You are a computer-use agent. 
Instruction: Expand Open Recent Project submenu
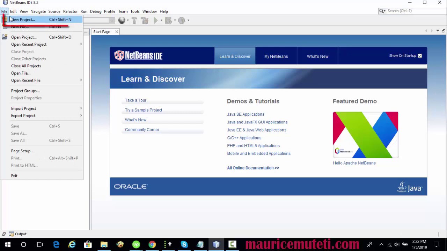coord(81,44)
